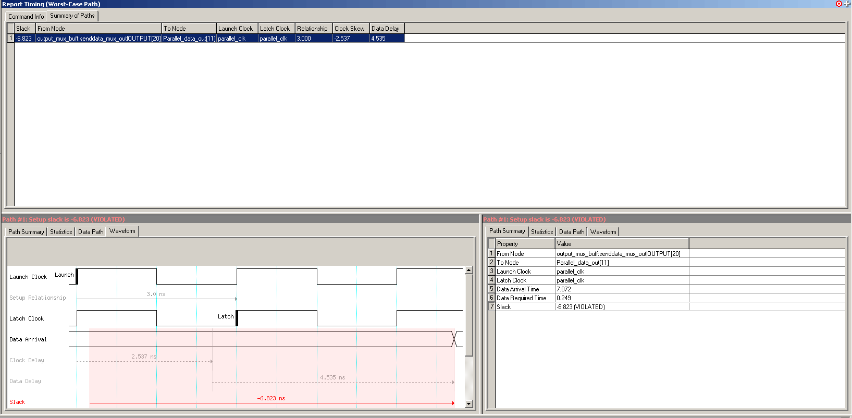
Task: Open Path Summary tab in left pane
Action: [x=26, y=232]
